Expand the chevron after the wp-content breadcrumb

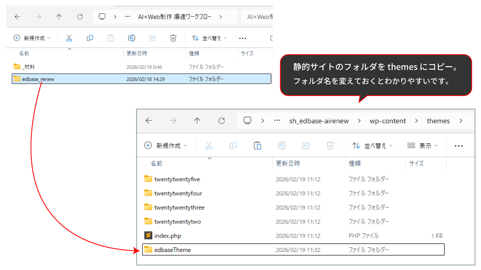[416, 121]
